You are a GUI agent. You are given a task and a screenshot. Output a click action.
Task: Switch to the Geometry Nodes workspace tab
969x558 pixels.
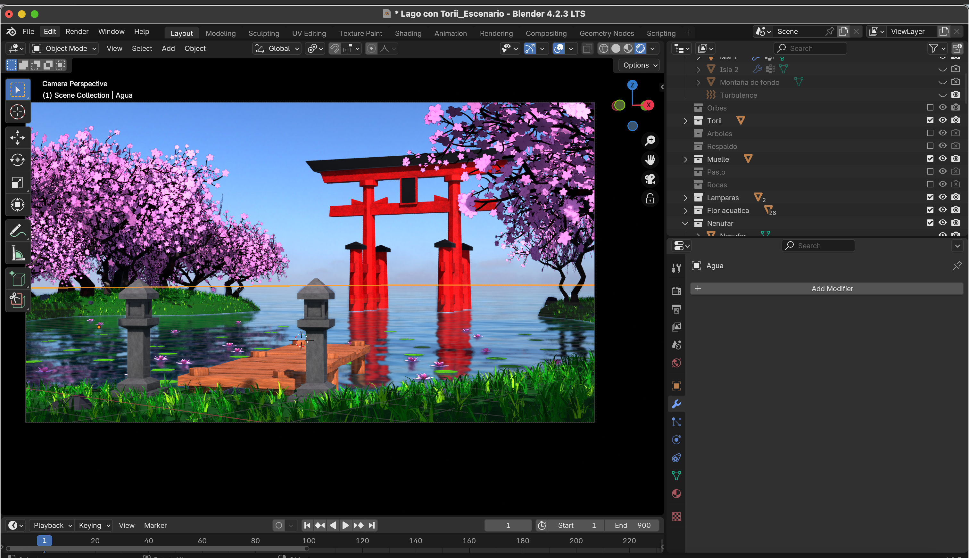[x=607, y=33]
